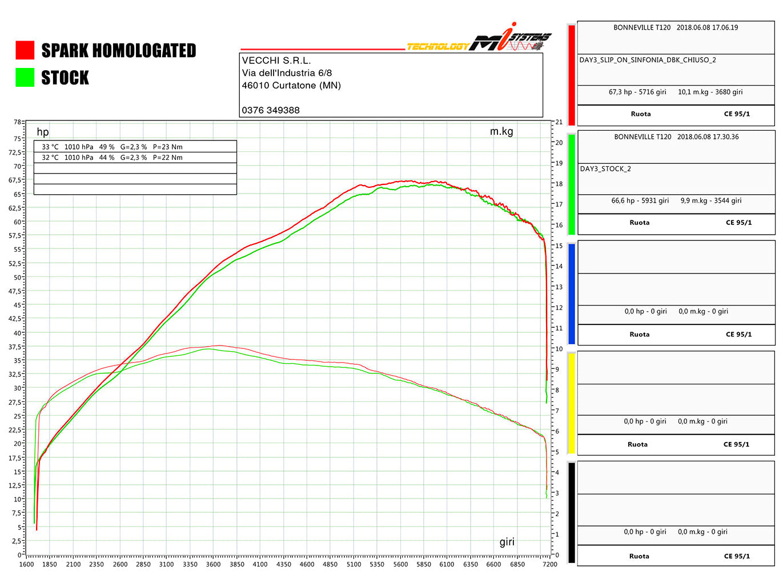783x587 pixels.
Task: Click the giri axis label
Action: (507, 542)
